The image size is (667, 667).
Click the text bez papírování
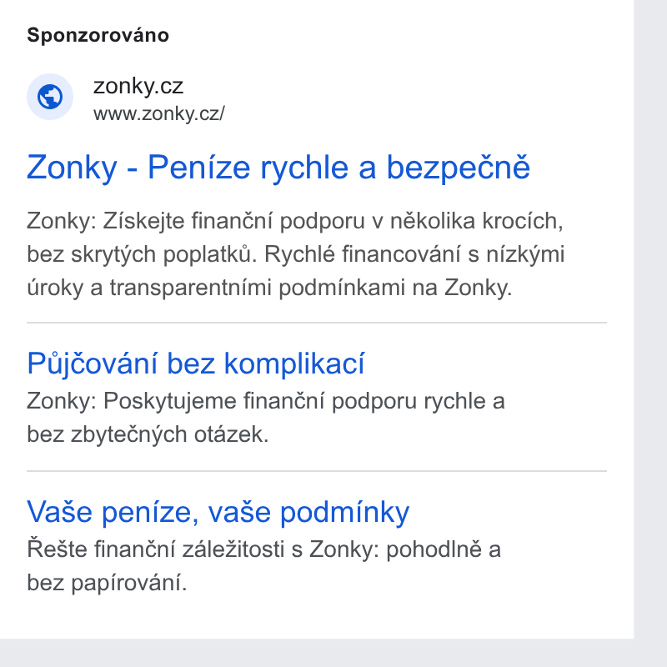[107, 583]
